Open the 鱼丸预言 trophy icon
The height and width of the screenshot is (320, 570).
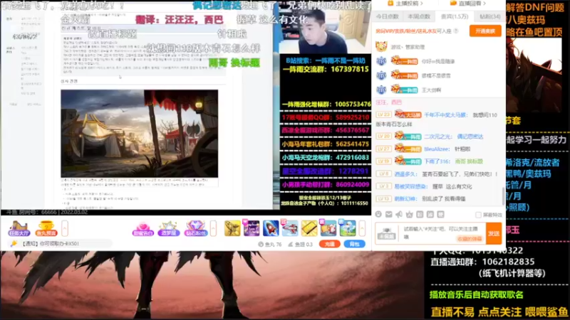tap(46, 228)
